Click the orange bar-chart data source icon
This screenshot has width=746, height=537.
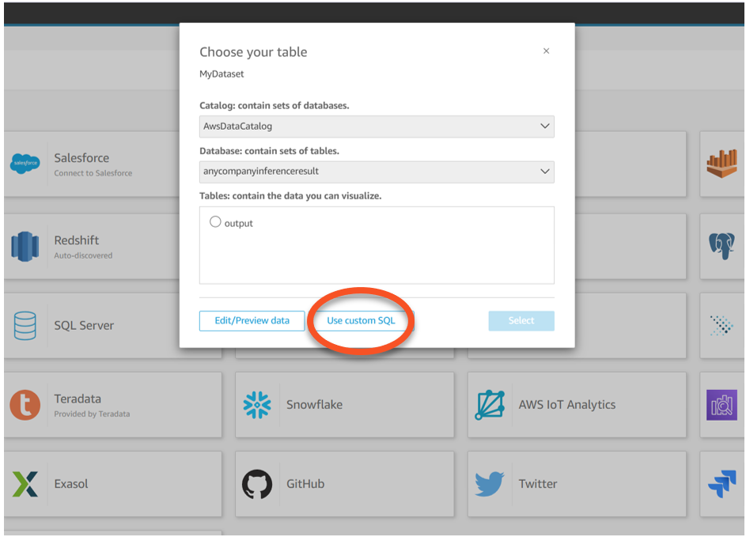pyautogui.click(x=721, y=164)
